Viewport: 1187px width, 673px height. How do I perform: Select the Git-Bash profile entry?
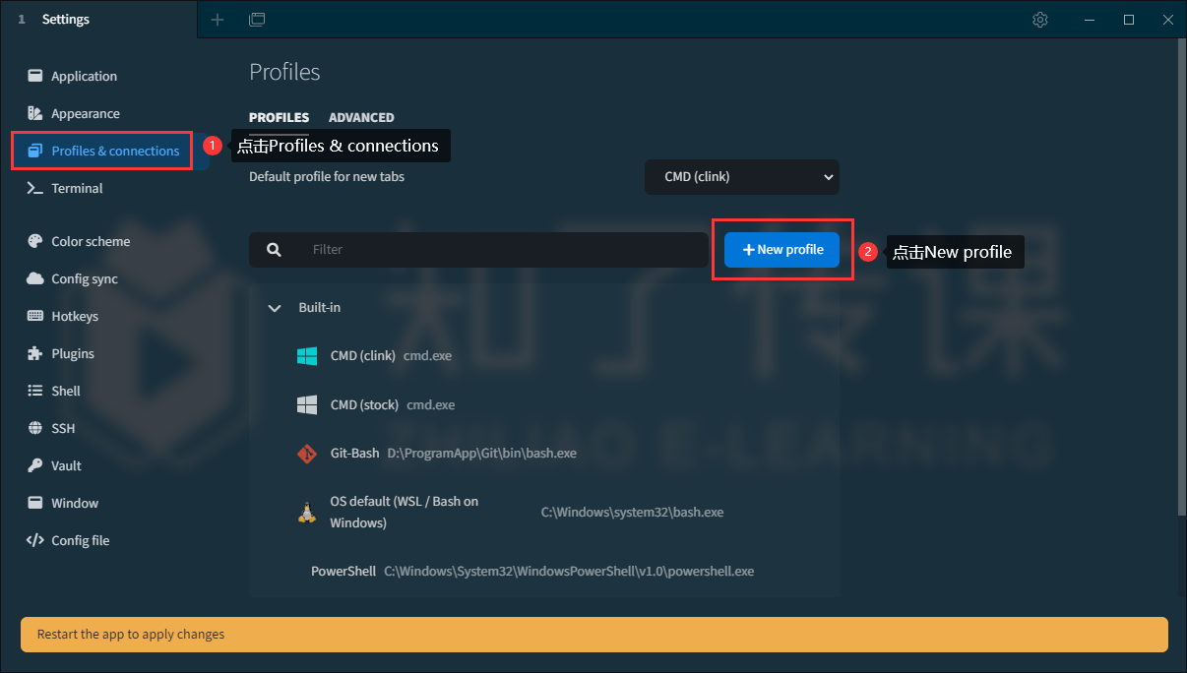click(354, 454)
